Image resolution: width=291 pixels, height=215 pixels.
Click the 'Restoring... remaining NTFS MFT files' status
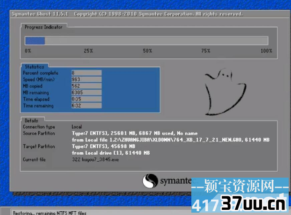[x=50, y=213]
